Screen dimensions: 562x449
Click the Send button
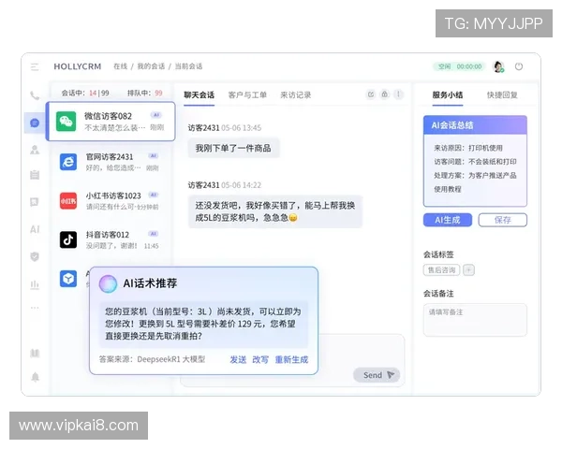(x=377, y=375)
